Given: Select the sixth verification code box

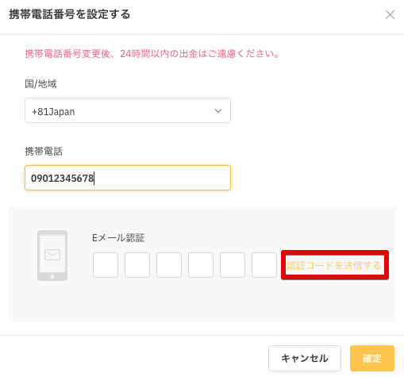Looking at the screenshot, I should [x=264, y=265].
